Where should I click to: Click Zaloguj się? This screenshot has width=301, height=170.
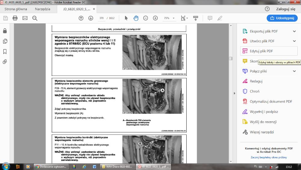[x=286, y=9]
